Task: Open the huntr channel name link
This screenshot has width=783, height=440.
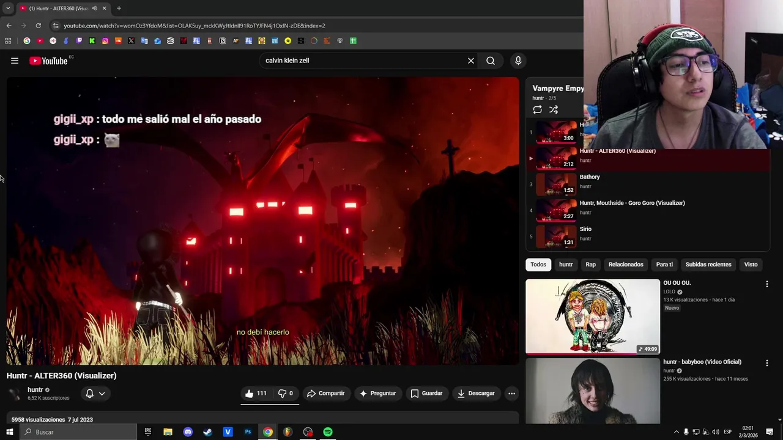Action: [x=35, y=389]
